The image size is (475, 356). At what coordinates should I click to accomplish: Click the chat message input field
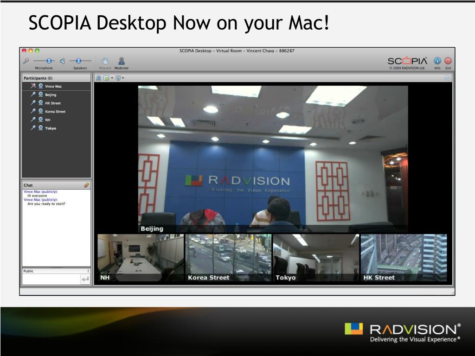[x=51, y=279]
